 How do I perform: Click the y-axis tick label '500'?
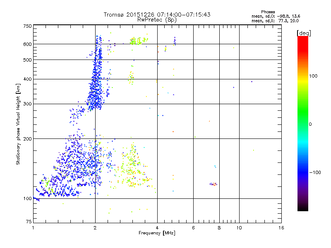tap(27, 60)
